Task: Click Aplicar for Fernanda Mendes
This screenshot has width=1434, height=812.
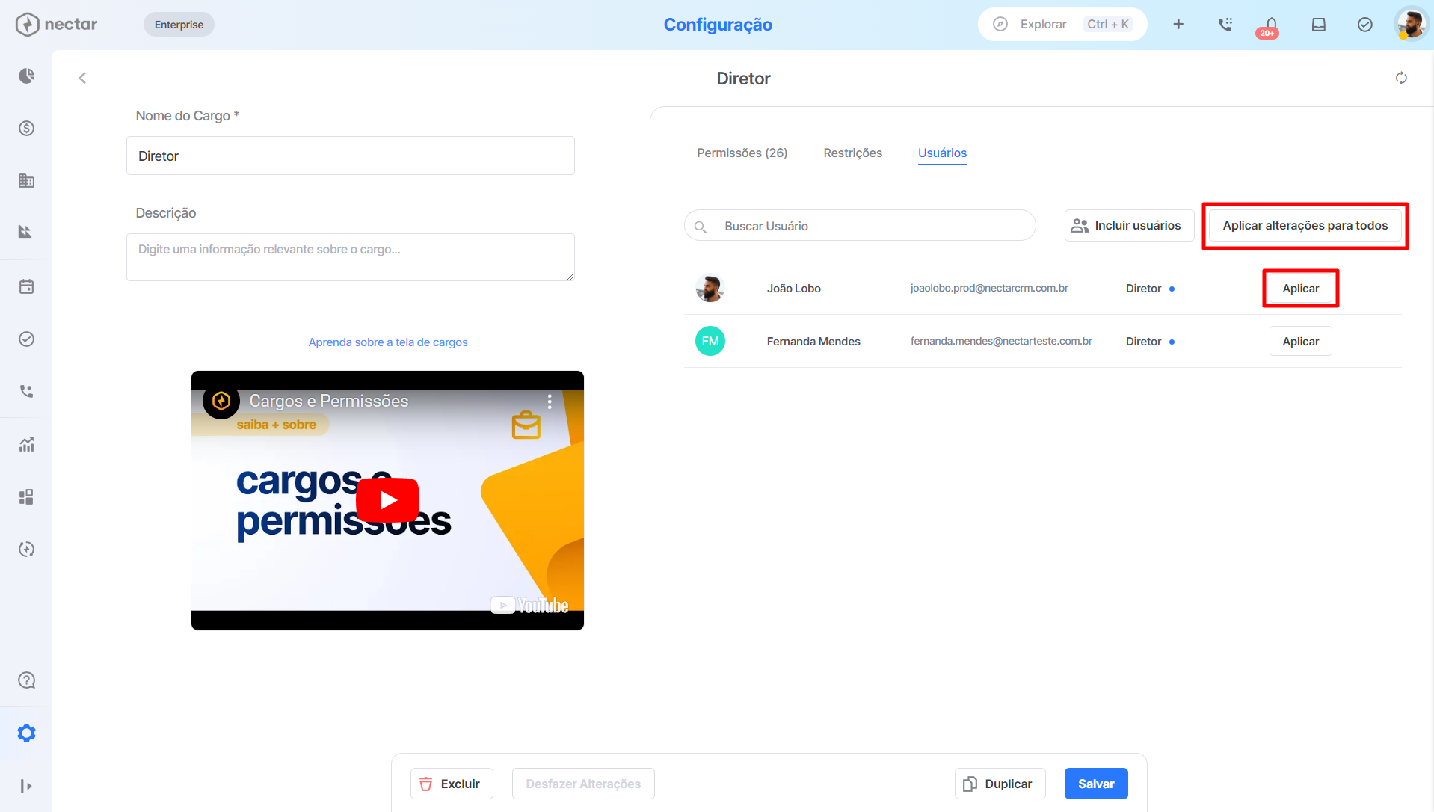Action: pos(1300,341)
